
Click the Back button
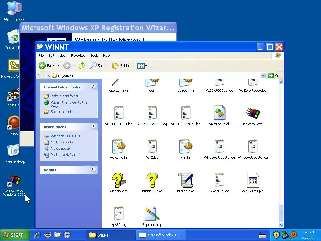coord(47,66)
